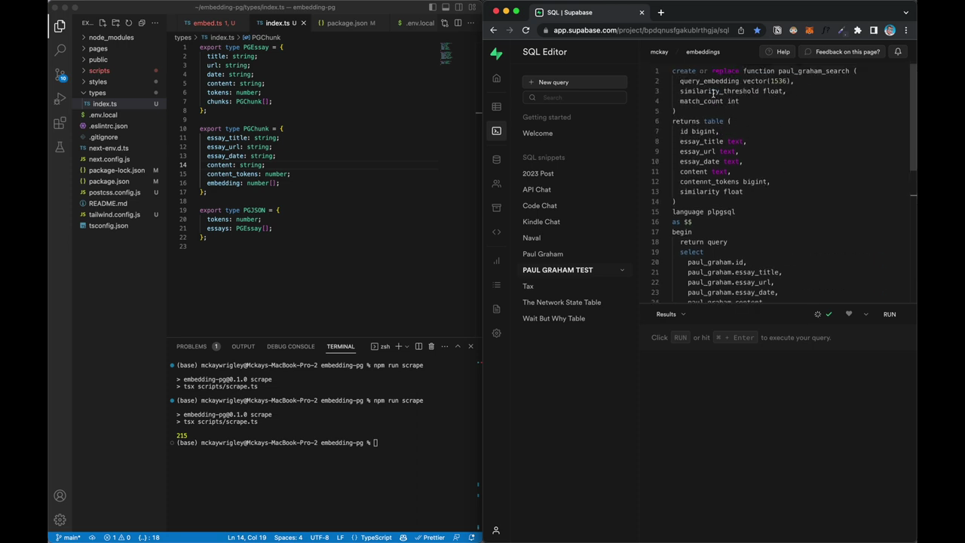The width and height of the screenshot is (965, 543).
Task: Split the VS Code editor right
Action: tap(458, 23)
